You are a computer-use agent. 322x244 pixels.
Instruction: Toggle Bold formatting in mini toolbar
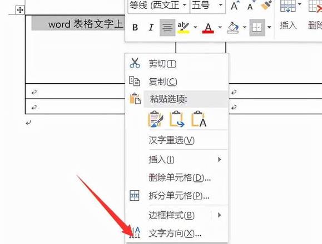coord(135,27)
